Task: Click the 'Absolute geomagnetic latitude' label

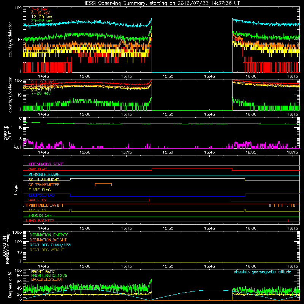Action: point(263,272)
